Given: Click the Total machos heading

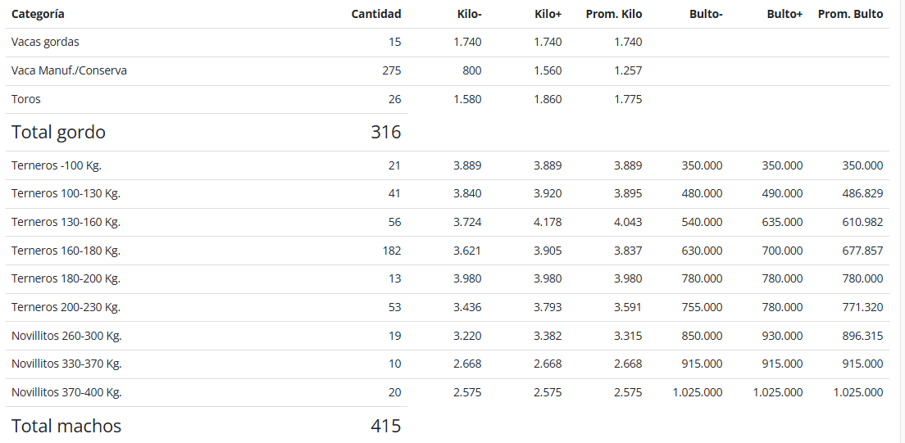Looking at the screenshot, I should coord(66,427).
